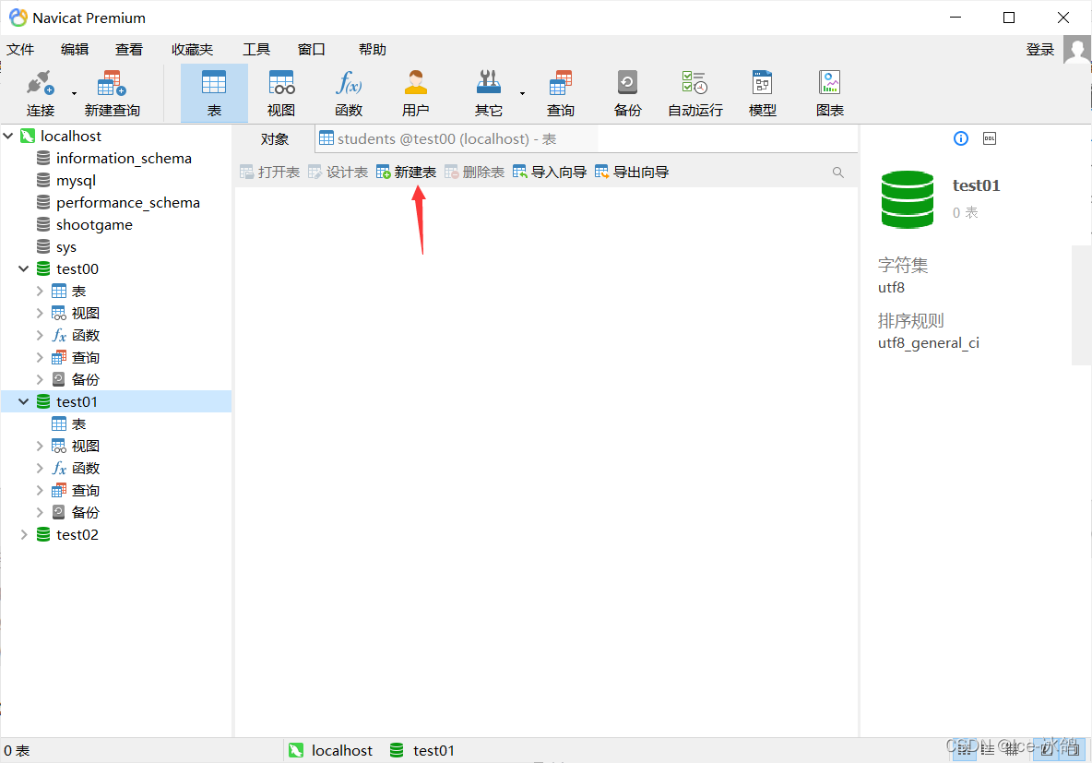Expand the Views (视图) node under test01

click(40, 447)
